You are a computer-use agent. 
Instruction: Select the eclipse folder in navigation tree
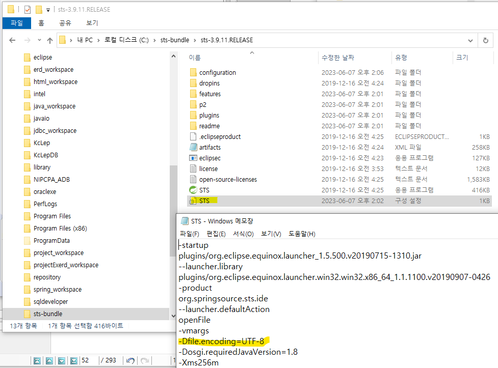(43, 58)
